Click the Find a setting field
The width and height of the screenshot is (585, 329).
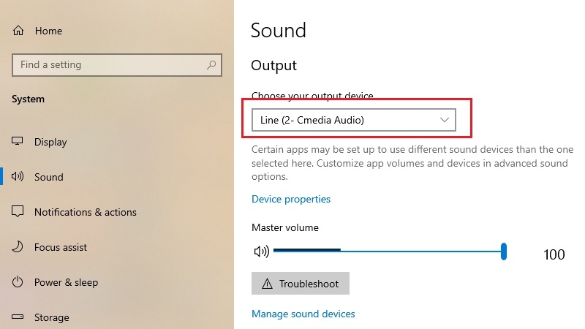117,65
